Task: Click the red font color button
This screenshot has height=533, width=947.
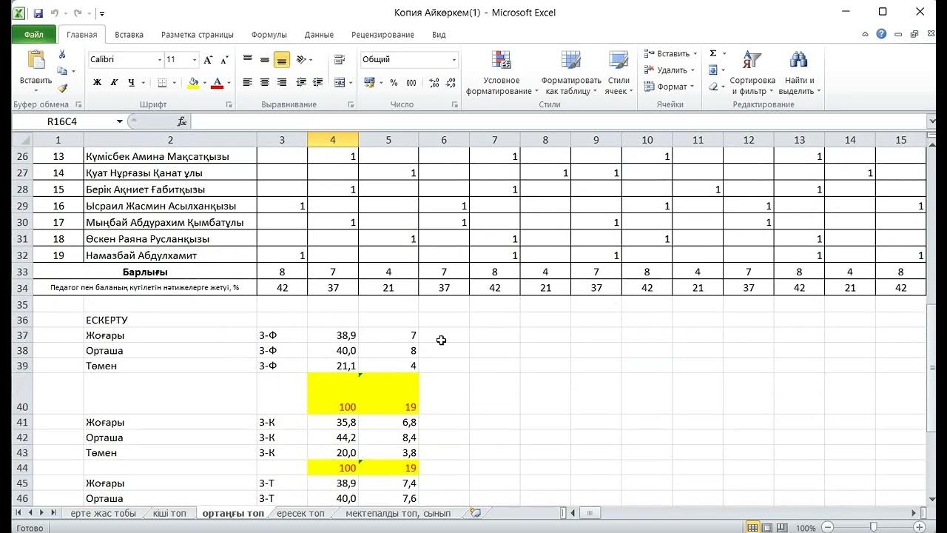Action: coord(218,83)
